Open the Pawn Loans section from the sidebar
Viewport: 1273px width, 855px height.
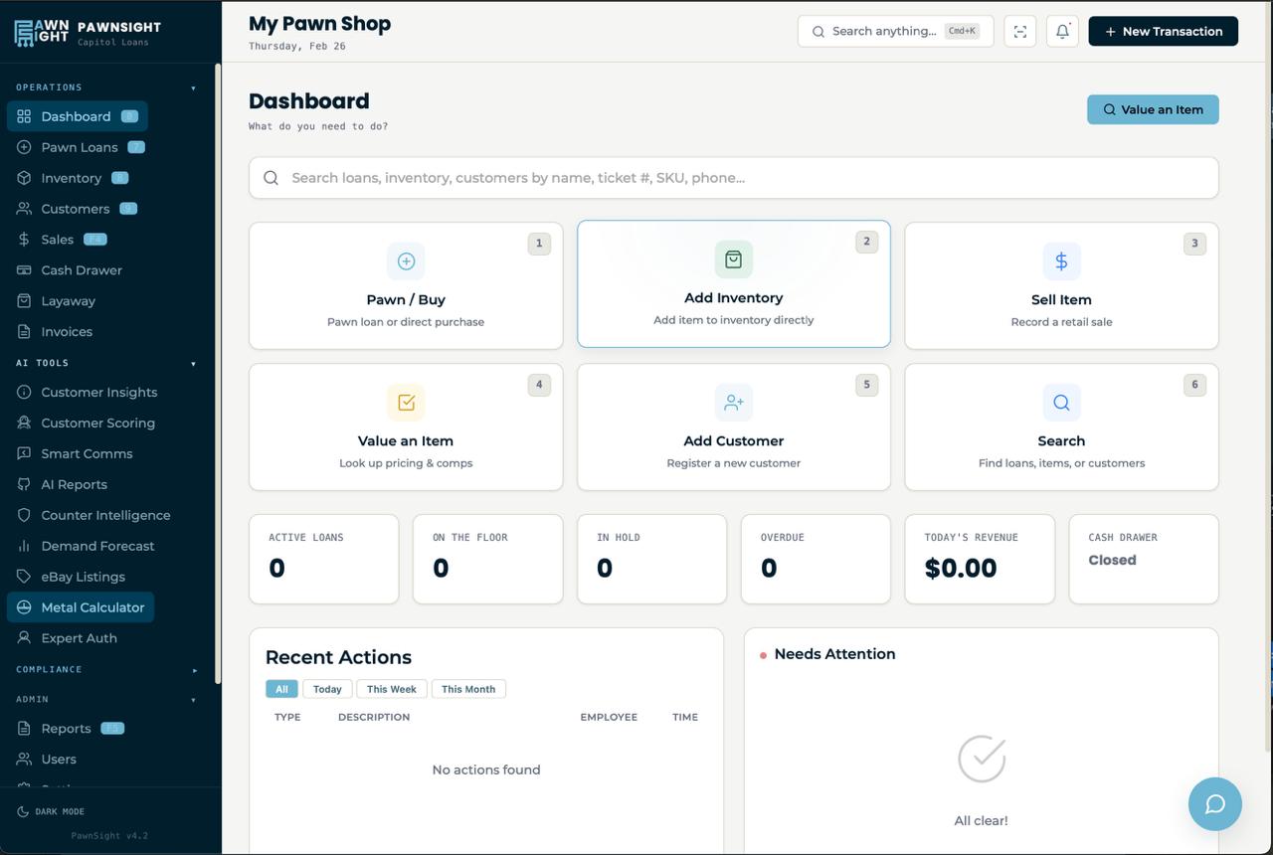pos(22,146)
